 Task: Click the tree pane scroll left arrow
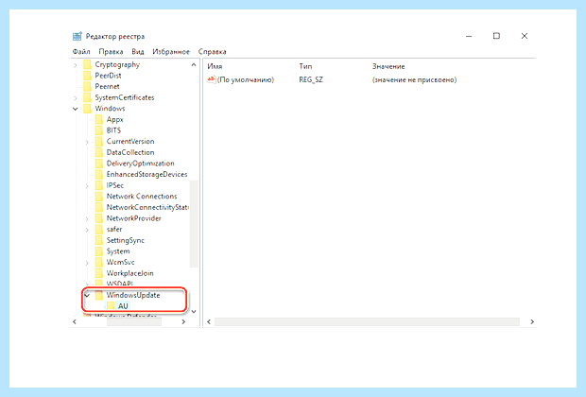tap(75, 322)
